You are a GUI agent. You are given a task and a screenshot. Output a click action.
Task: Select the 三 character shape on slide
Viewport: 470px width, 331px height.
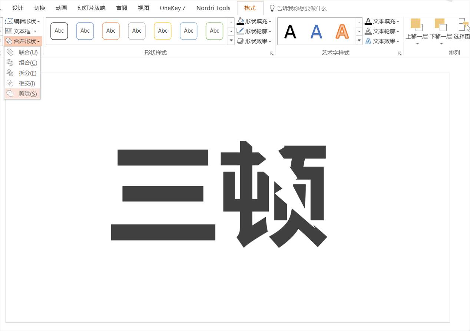point(163,195)
